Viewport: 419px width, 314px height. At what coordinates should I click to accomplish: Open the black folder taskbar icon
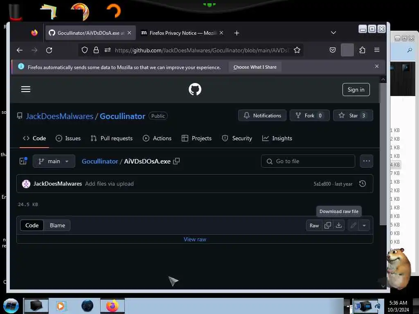tap(36, 306)
